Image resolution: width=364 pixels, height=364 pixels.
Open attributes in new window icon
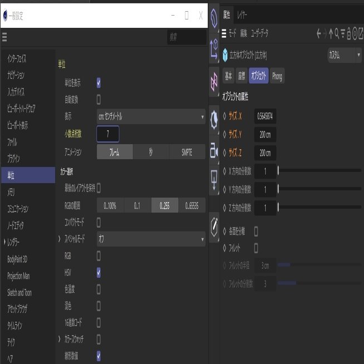[x=361, y=33]
